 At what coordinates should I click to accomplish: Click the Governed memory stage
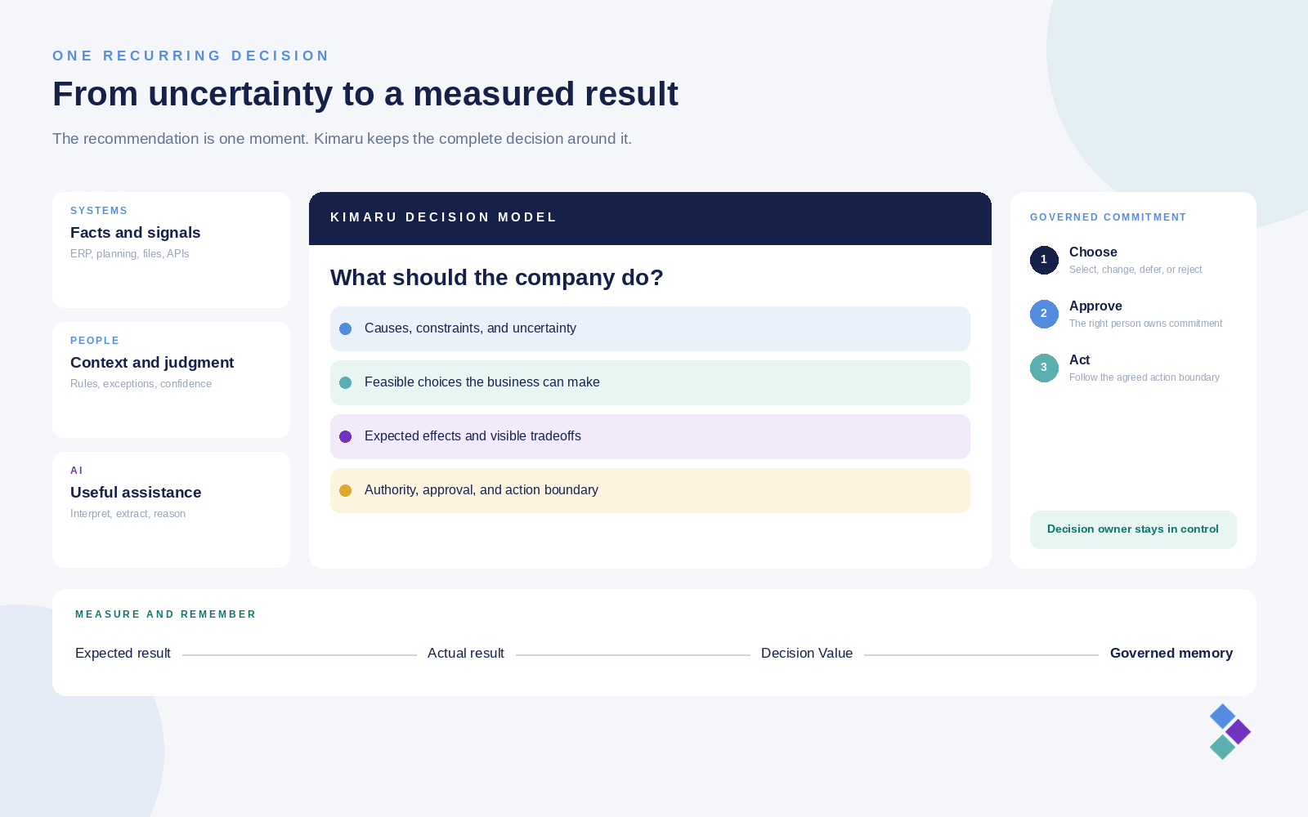coord(1171,654)
